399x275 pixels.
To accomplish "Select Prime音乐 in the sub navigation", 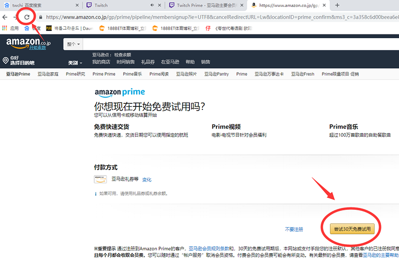I will tap(132, 74).
